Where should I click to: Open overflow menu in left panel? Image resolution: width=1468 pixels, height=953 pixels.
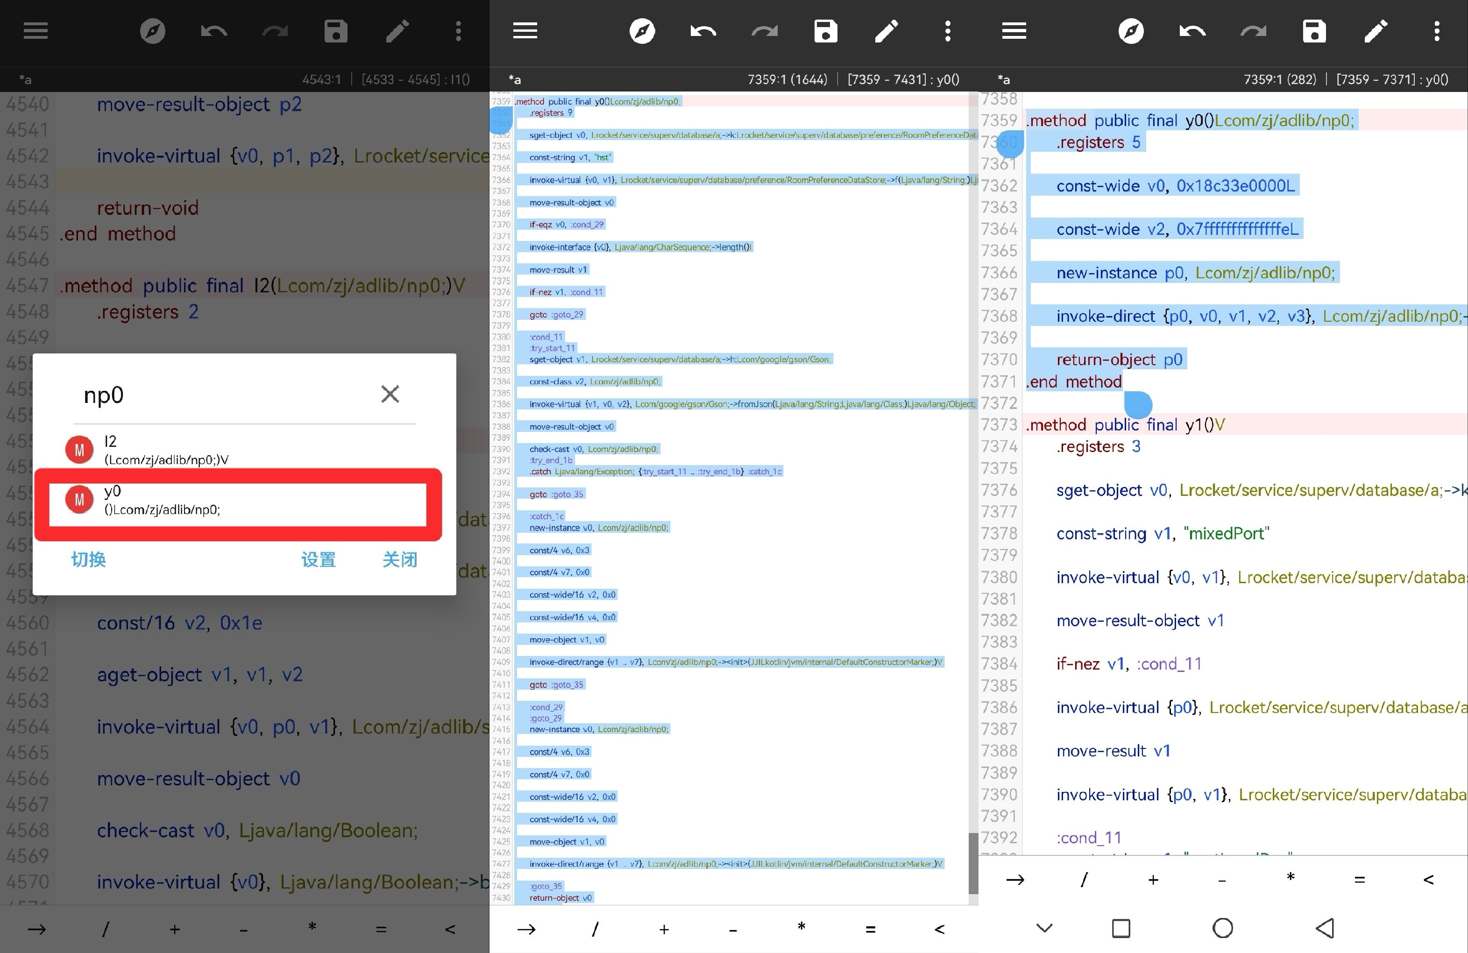pyautogui.click(x=458, y=31)
